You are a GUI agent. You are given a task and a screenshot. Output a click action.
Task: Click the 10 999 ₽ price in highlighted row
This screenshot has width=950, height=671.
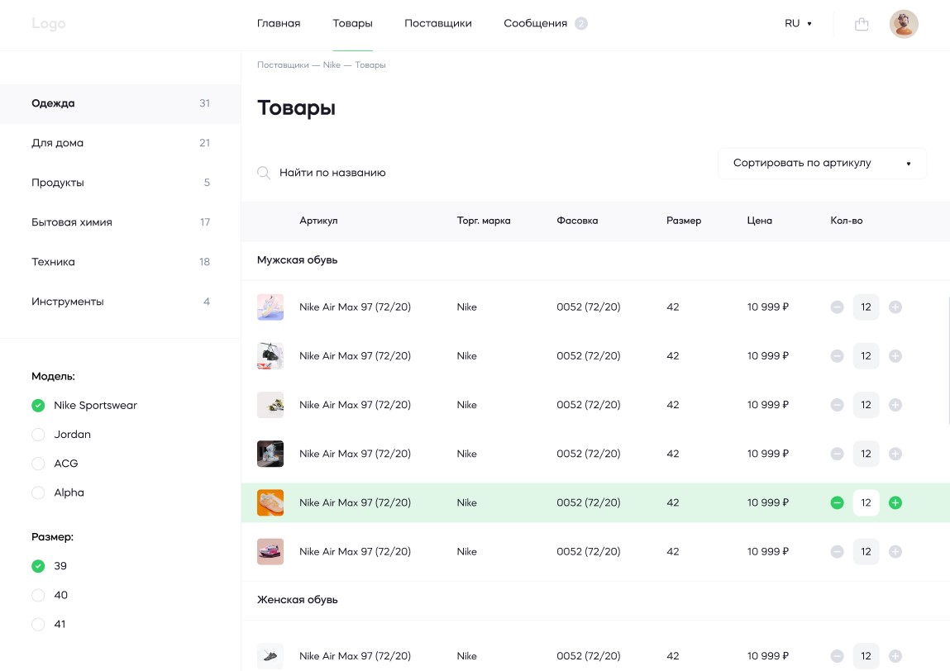point(767,502)
